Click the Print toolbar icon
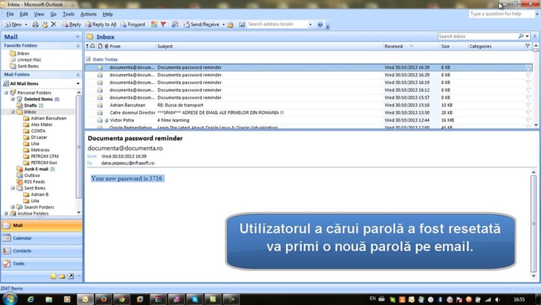Viewport: 541px width, 305px height. point(36,25)
